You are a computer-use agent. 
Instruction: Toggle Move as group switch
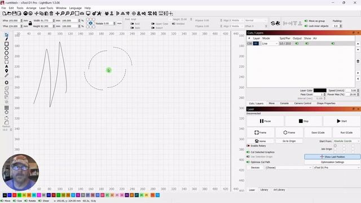[306, 21]
